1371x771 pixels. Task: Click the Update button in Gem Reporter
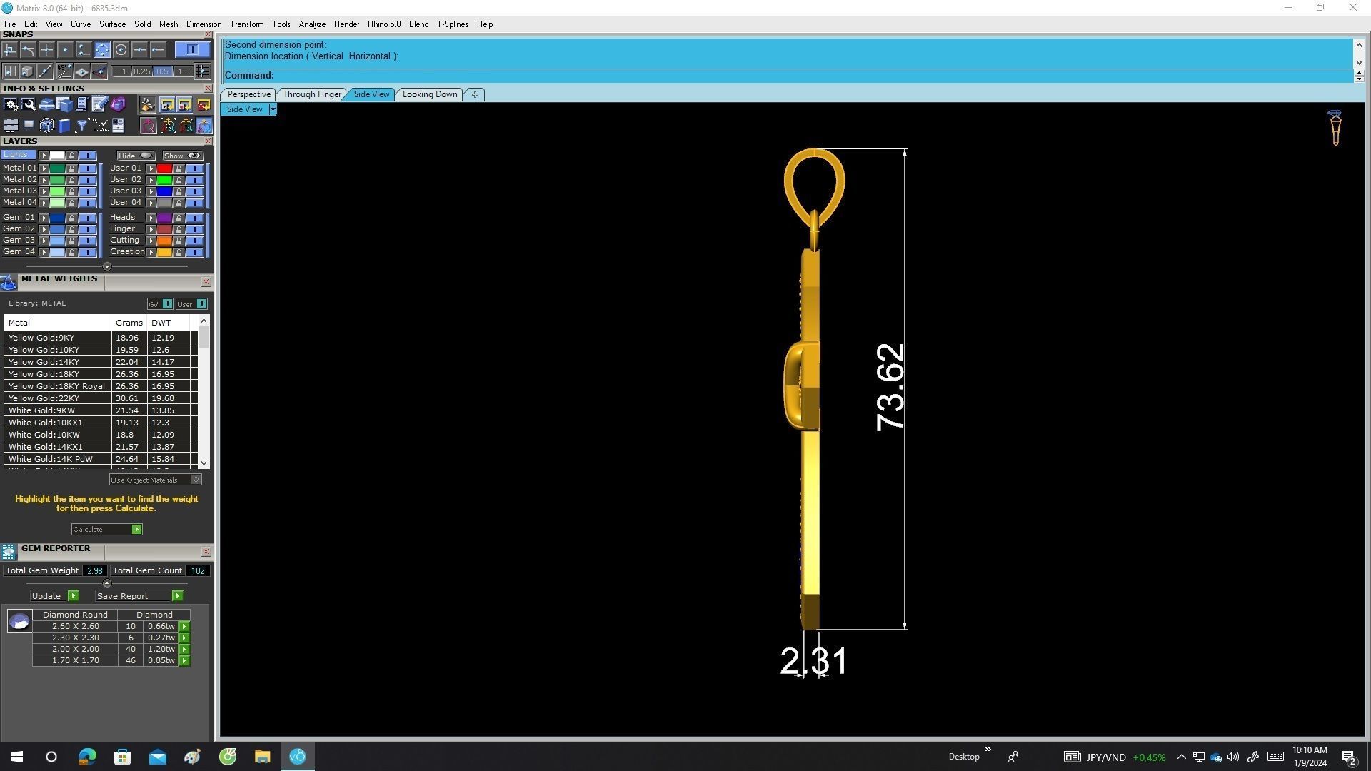(54, 596)
